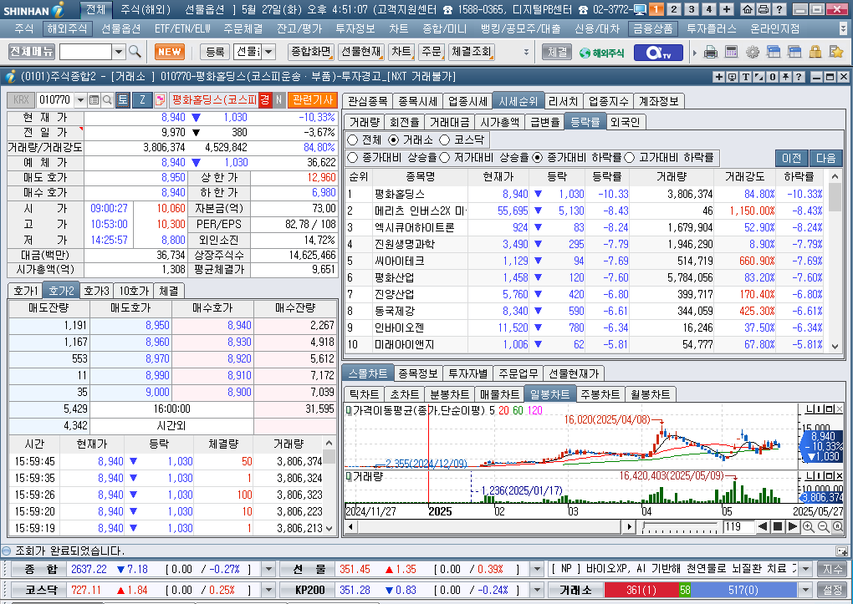Image resolution: width=853 pixels, height=604 pixels.
Task: Click the 해외주식 globe icon
Action: pos(601,53)
